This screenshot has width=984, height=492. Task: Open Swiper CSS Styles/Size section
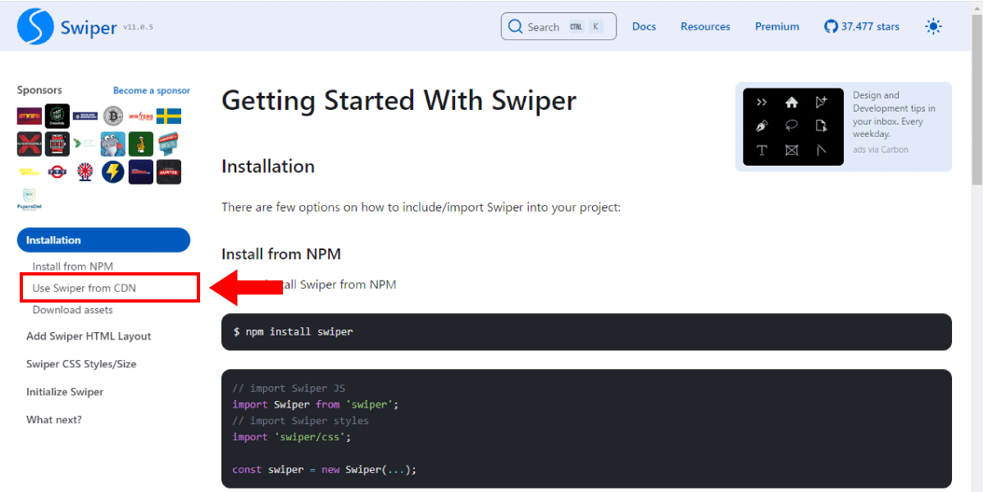pos(81,364)
